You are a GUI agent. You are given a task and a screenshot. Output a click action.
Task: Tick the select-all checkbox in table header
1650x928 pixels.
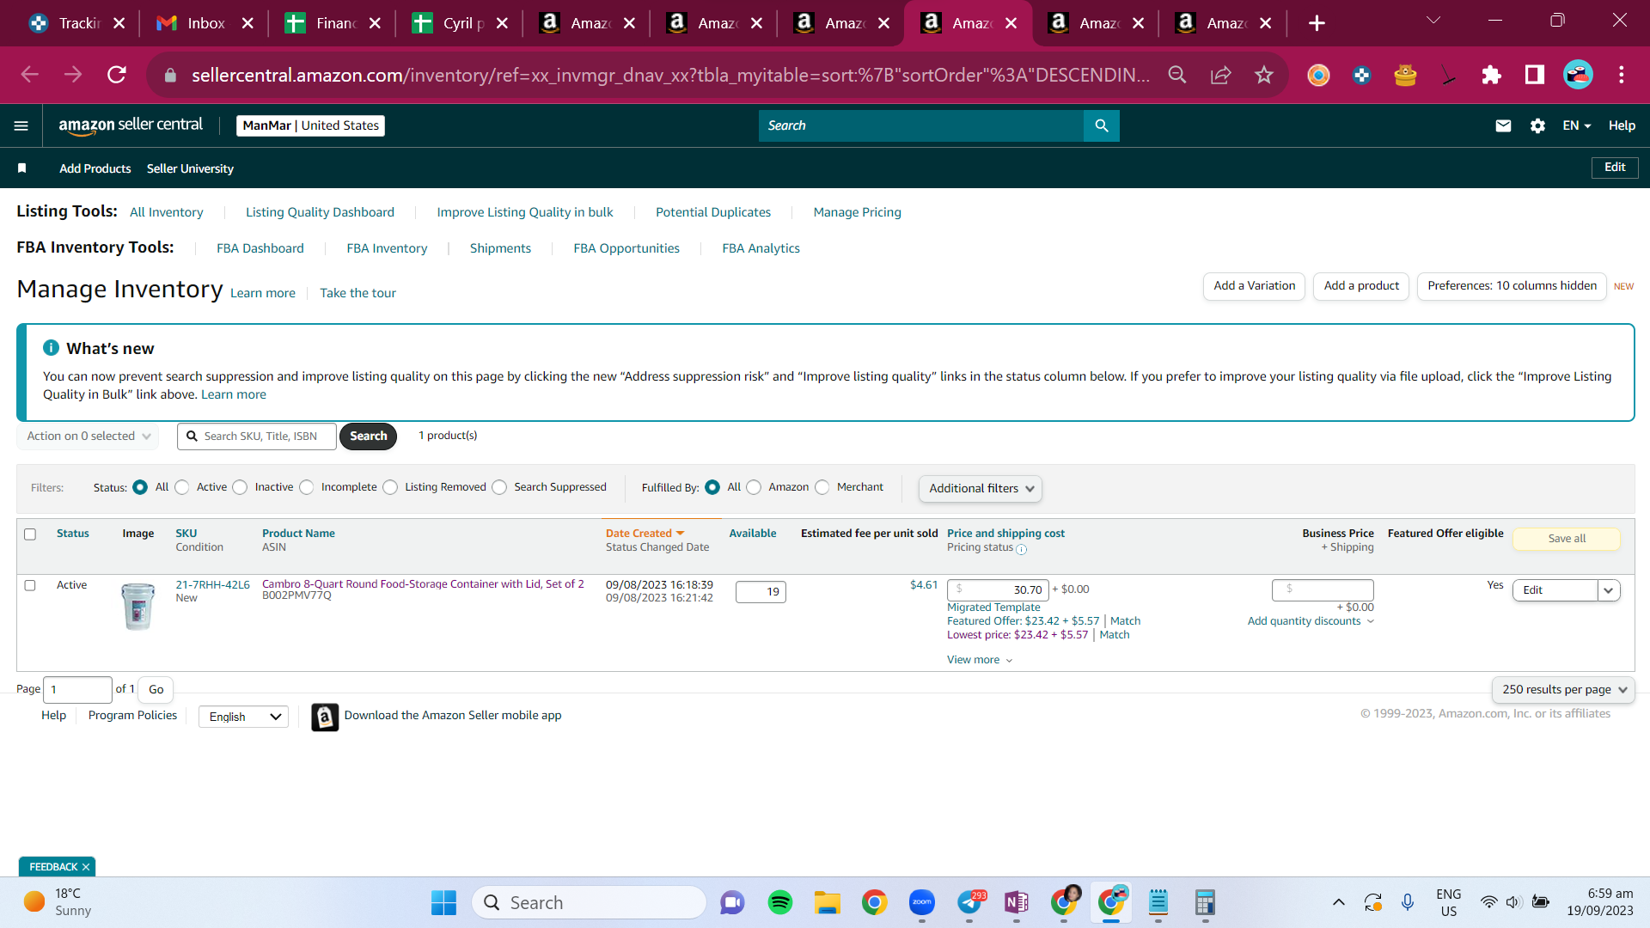pyautogui.click(x=30, y=534)
